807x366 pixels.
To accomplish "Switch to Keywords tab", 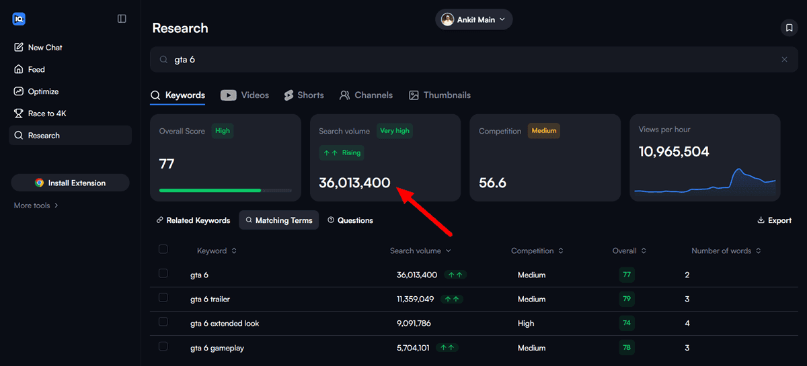I will [178, 95].
